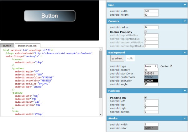Click the code scrollbar up arrow
188x132 pixels.
point(101,49)
